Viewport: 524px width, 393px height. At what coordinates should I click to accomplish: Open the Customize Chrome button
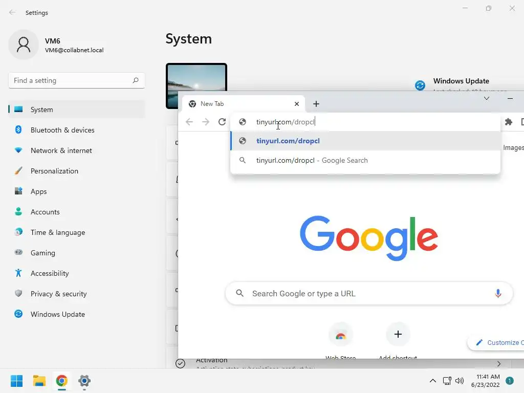pyautogui.click(x=496, y=342)
